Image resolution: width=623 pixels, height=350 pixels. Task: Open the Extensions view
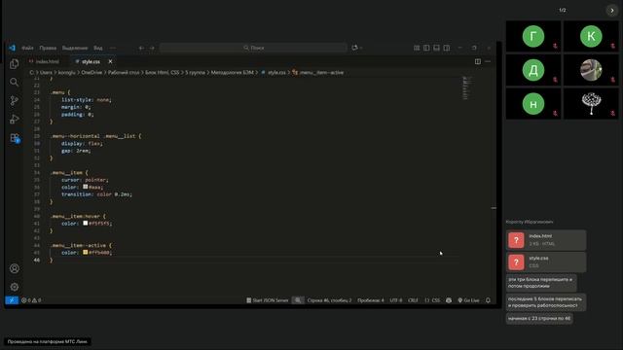[x=15, y=138]
